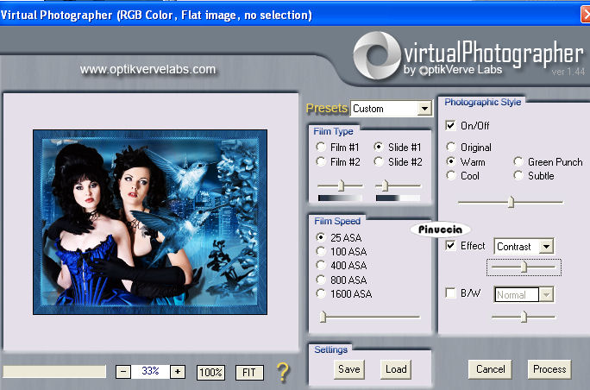Select the Slide #2 film type

[x=379, y=162]
